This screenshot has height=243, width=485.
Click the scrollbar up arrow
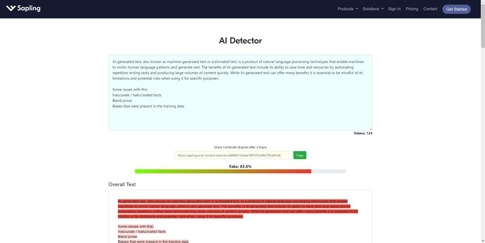(x=483, y=2)
